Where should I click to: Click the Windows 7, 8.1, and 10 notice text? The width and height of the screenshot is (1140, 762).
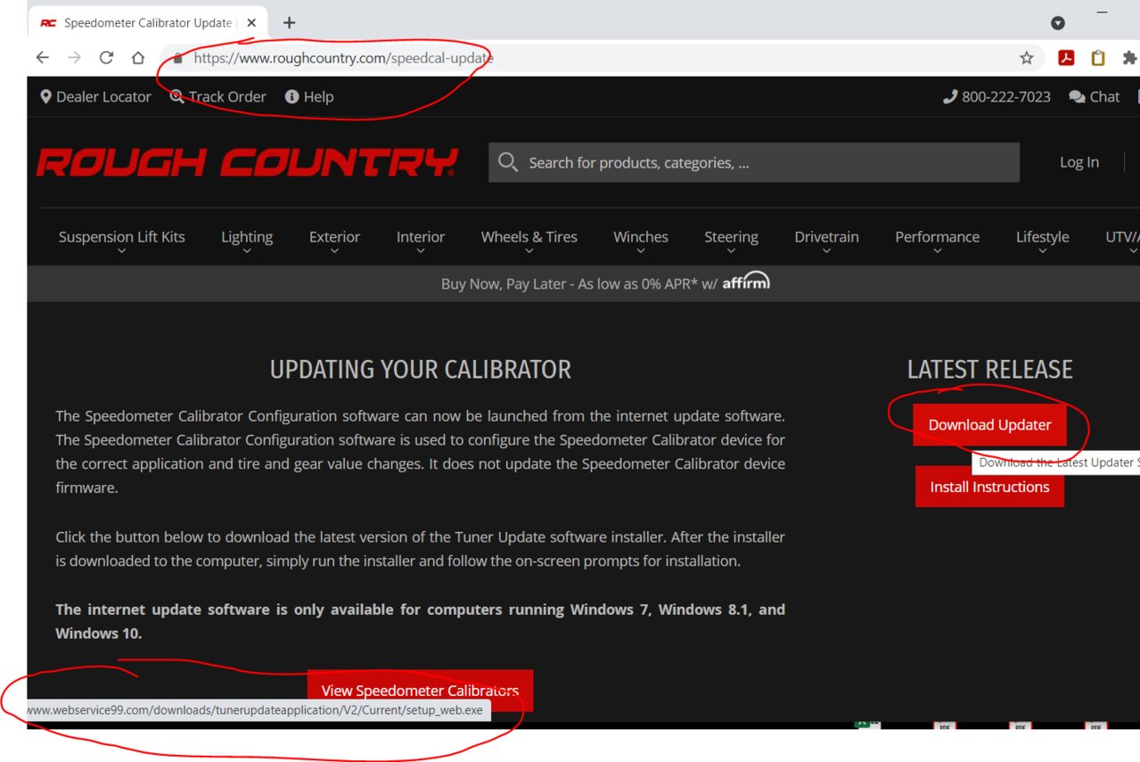[x=421, y=621]
